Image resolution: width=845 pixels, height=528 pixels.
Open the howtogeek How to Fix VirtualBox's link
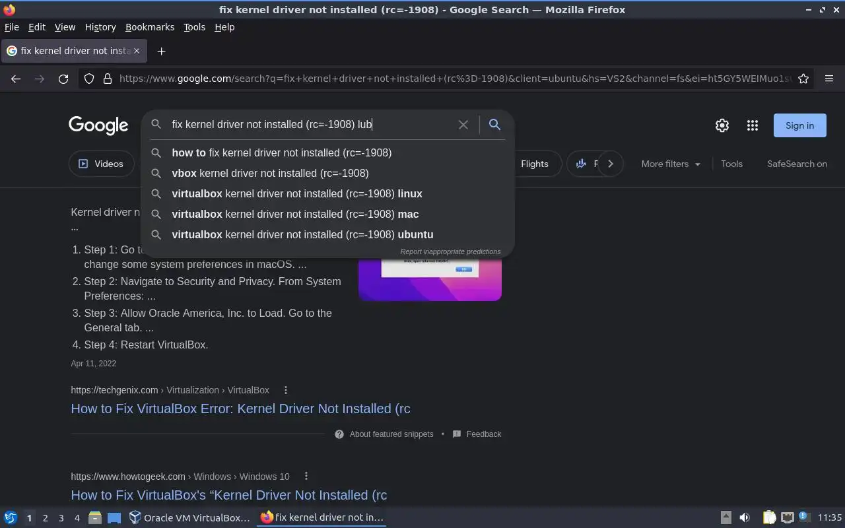click(229, 495)
